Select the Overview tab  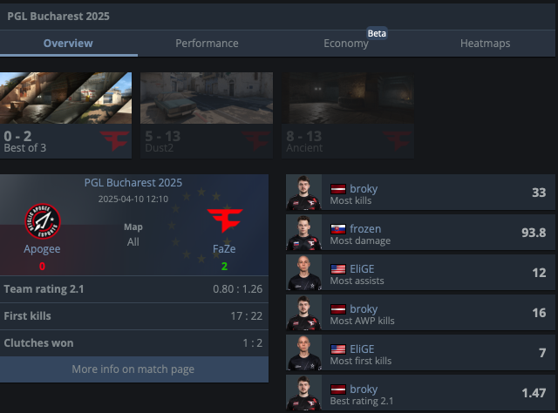(x=68, y=44)
